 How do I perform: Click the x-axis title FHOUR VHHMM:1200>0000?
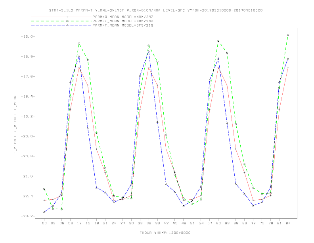pyautogui.click(x=165, y=233)
